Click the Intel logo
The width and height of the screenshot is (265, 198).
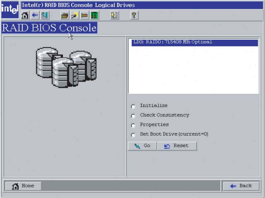(x=10, y=10)
